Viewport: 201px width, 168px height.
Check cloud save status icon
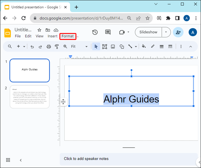(x=56, y=30)
